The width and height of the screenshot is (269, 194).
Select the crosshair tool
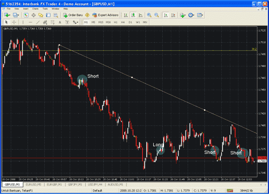(x=14, y=22)
